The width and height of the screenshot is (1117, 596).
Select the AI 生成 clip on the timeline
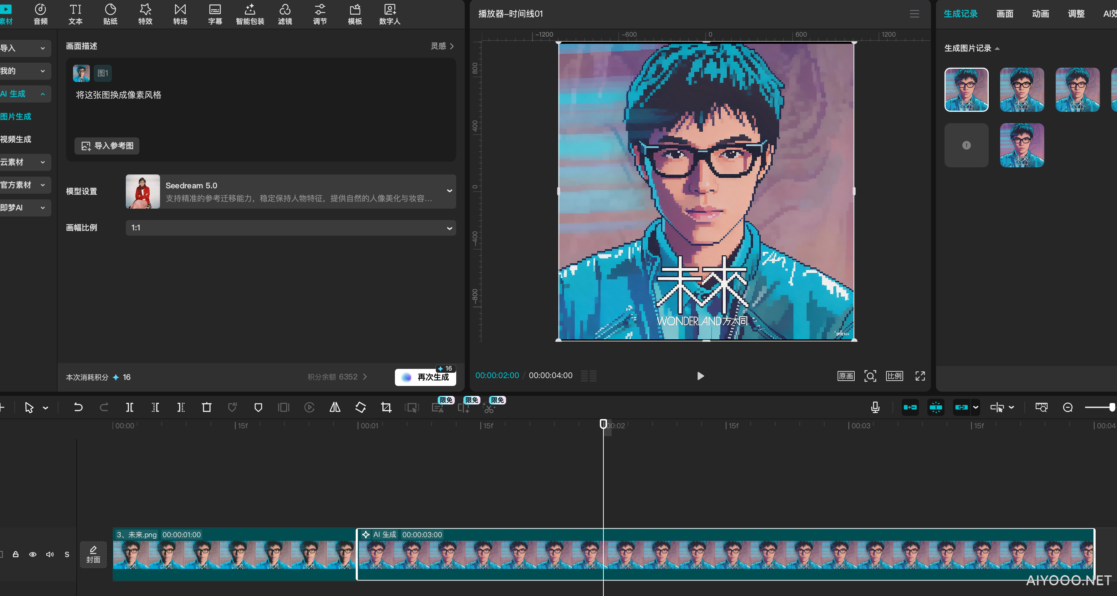(726, 554)
